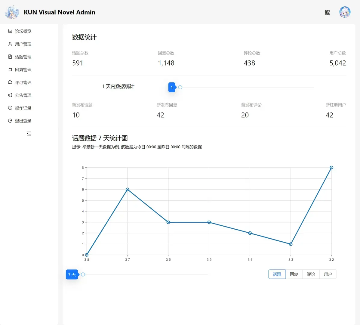Click the chart data point at 3-7

[x=128, y=190]
